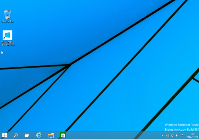The height and width of the screenshot is (139, 199).
Task: Click empty area of the taskbar
Action: coord(112,135)
